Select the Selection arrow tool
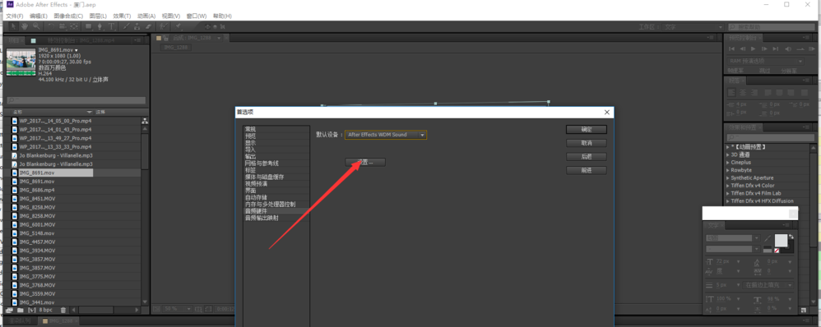 pyautogui.click(x=13, y=26)
